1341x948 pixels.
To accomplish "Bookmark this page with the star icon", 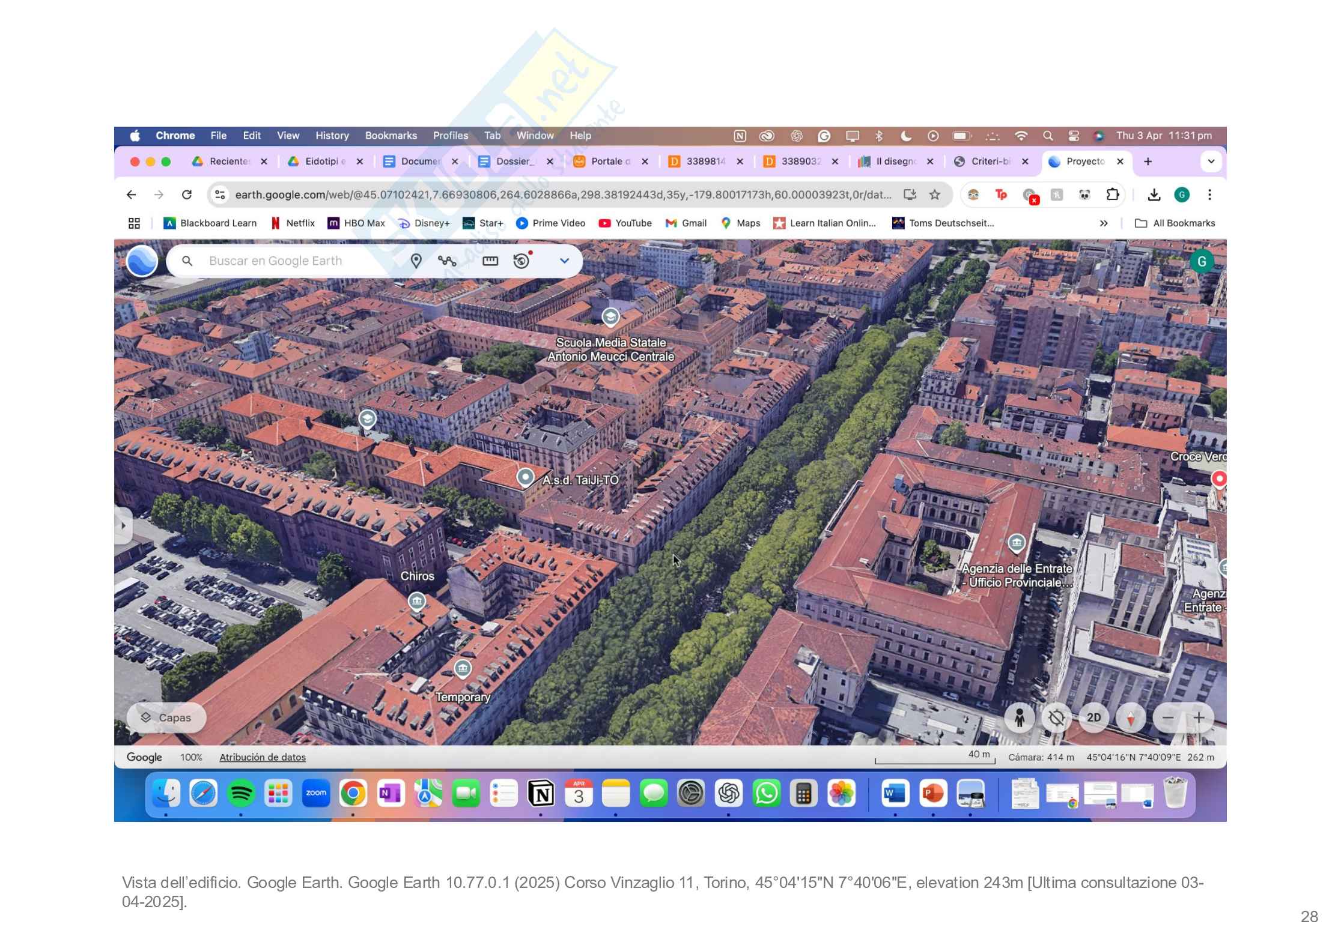I will pyautogui.click(x=934, y=195).
